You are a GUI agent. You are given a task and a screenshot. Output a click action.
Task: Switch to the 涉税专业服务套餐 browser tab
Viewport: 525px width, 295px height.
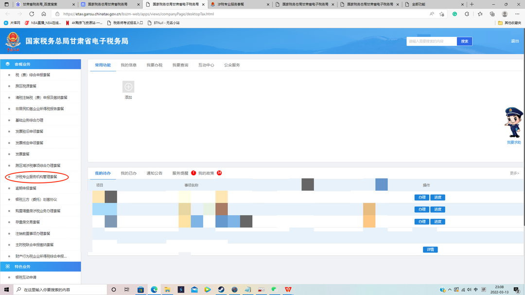[239, 4]
